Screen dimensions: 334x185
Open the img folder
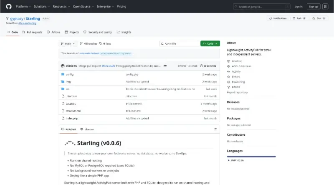[68, 81]
